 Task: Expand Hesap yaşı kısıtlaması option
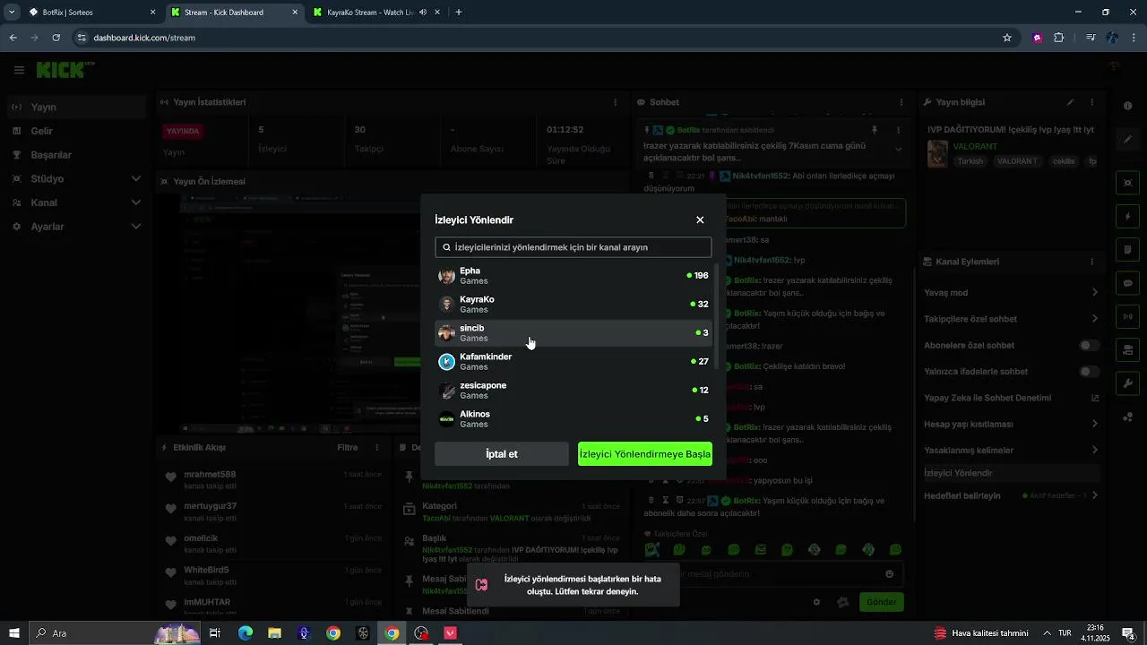(x=1011, y=424)
